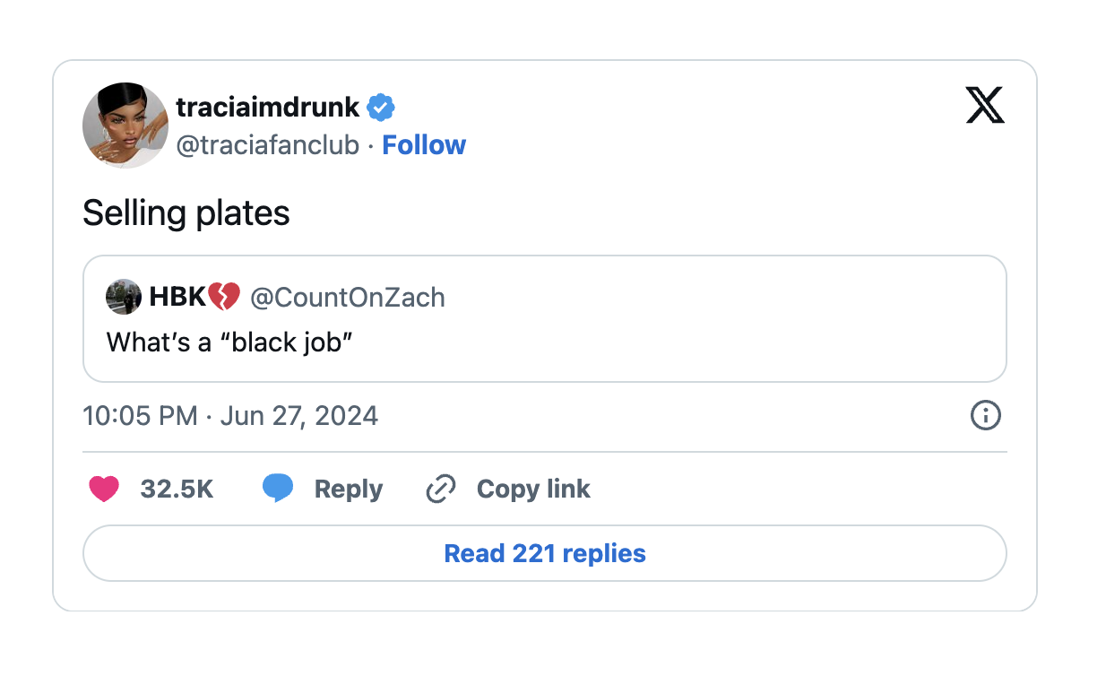Click the @traciafanclub handle
This screenshot has height=676, width=1106.
point(267,145)
